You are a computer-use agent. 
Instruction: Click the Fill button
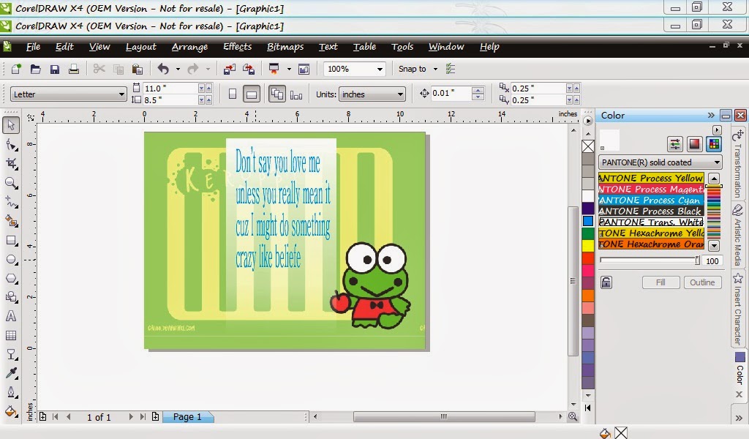tap(660, 282)
